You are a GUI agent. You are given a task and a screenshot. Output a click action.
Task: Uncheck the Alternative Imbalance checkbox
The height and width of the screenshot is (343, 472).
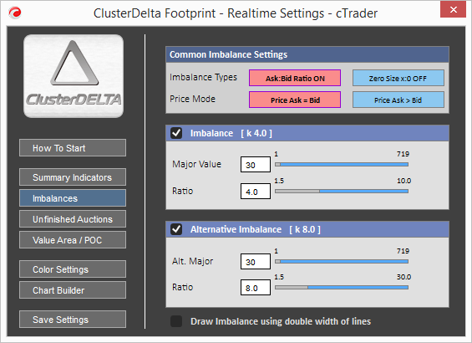pos(176,229)
